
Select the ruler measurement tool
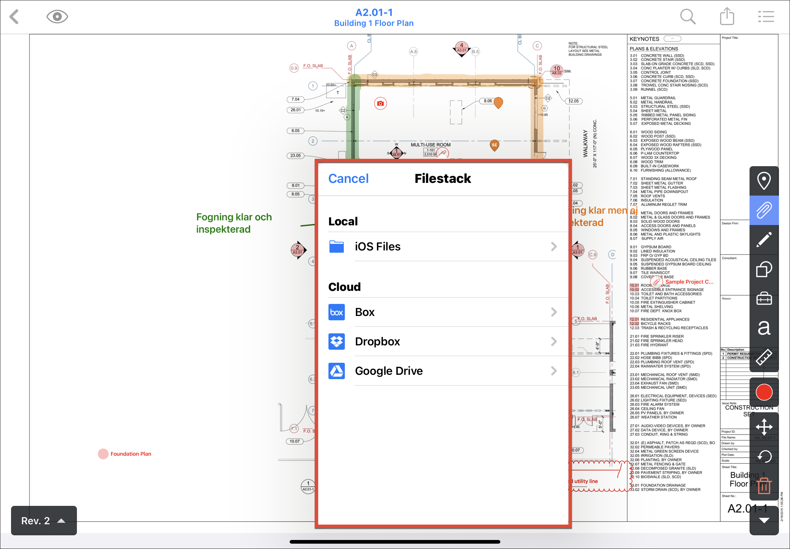[x=764, y=358]
